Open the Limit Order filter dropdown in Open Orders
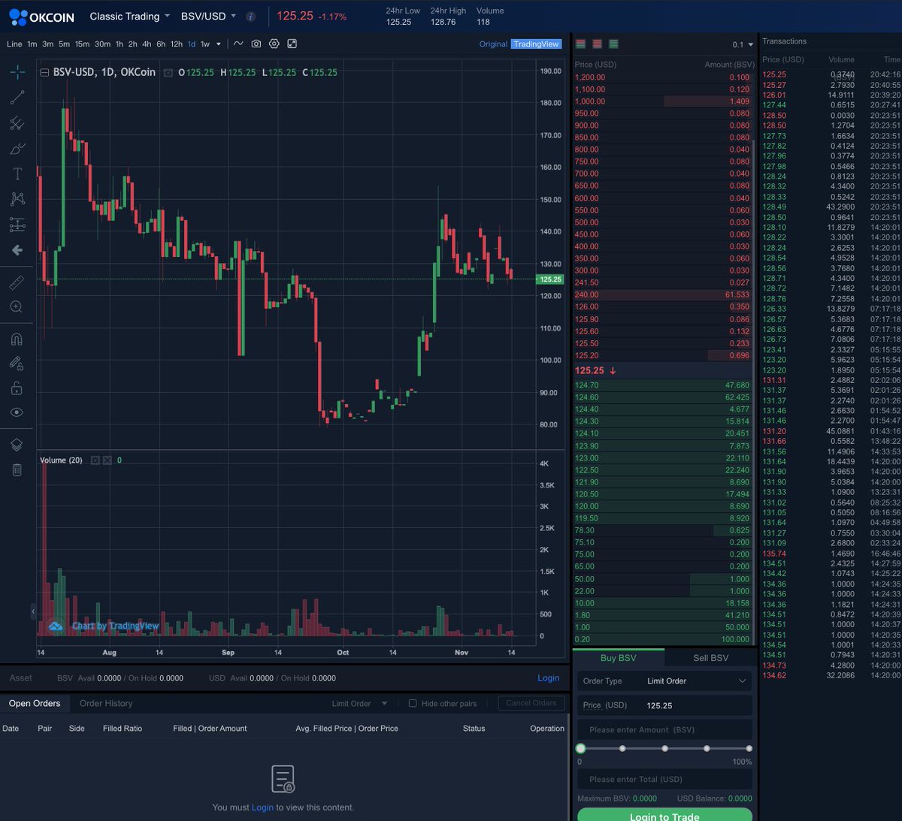The height and width of the screenshot is (821, 902). tap(359, 704)
